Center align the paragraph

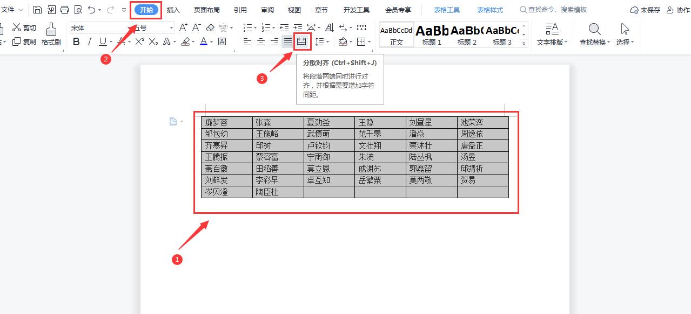pyautogui.click(x=261, y=41)
